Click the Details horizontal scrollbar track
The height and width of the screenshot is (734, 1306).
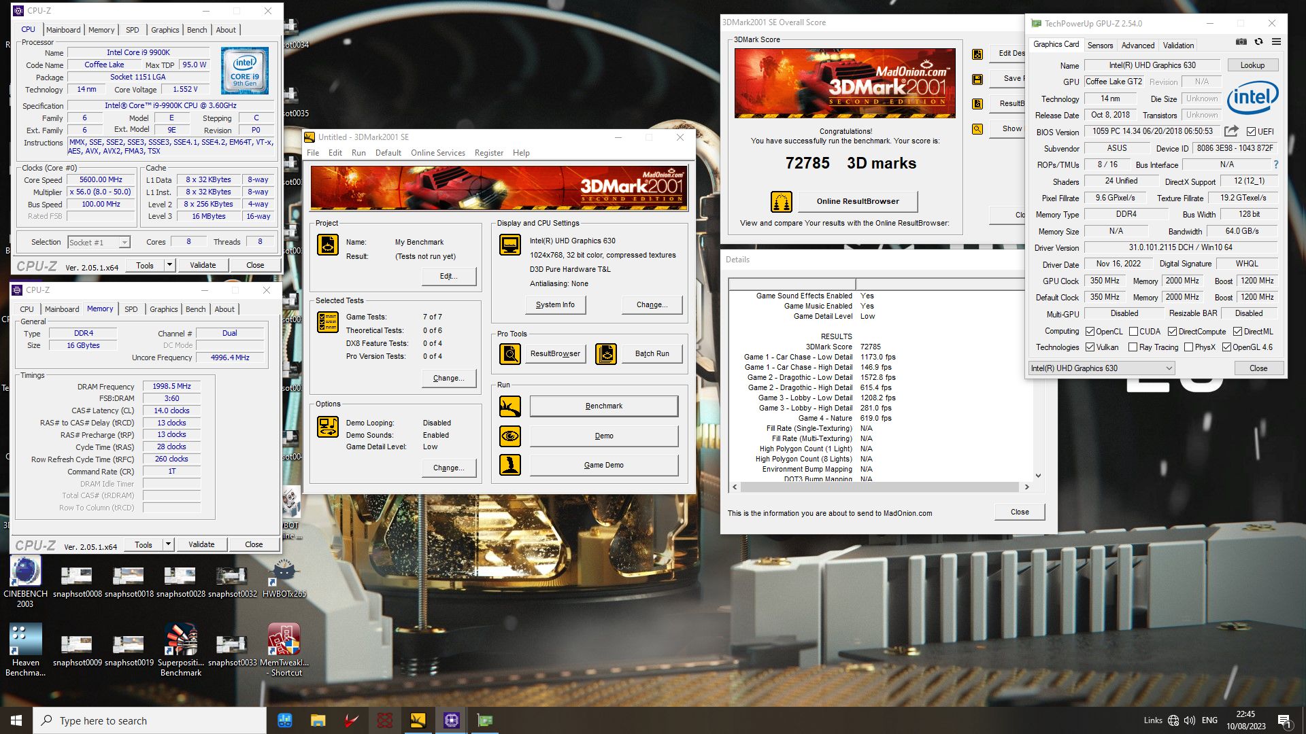[x=881, y=487]
